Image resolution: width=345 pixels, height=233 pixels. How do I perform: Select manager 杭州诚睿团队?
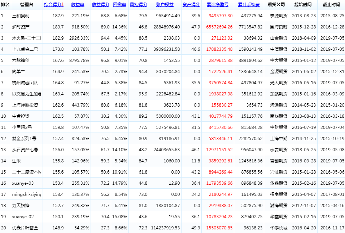[x=25, y=83]
